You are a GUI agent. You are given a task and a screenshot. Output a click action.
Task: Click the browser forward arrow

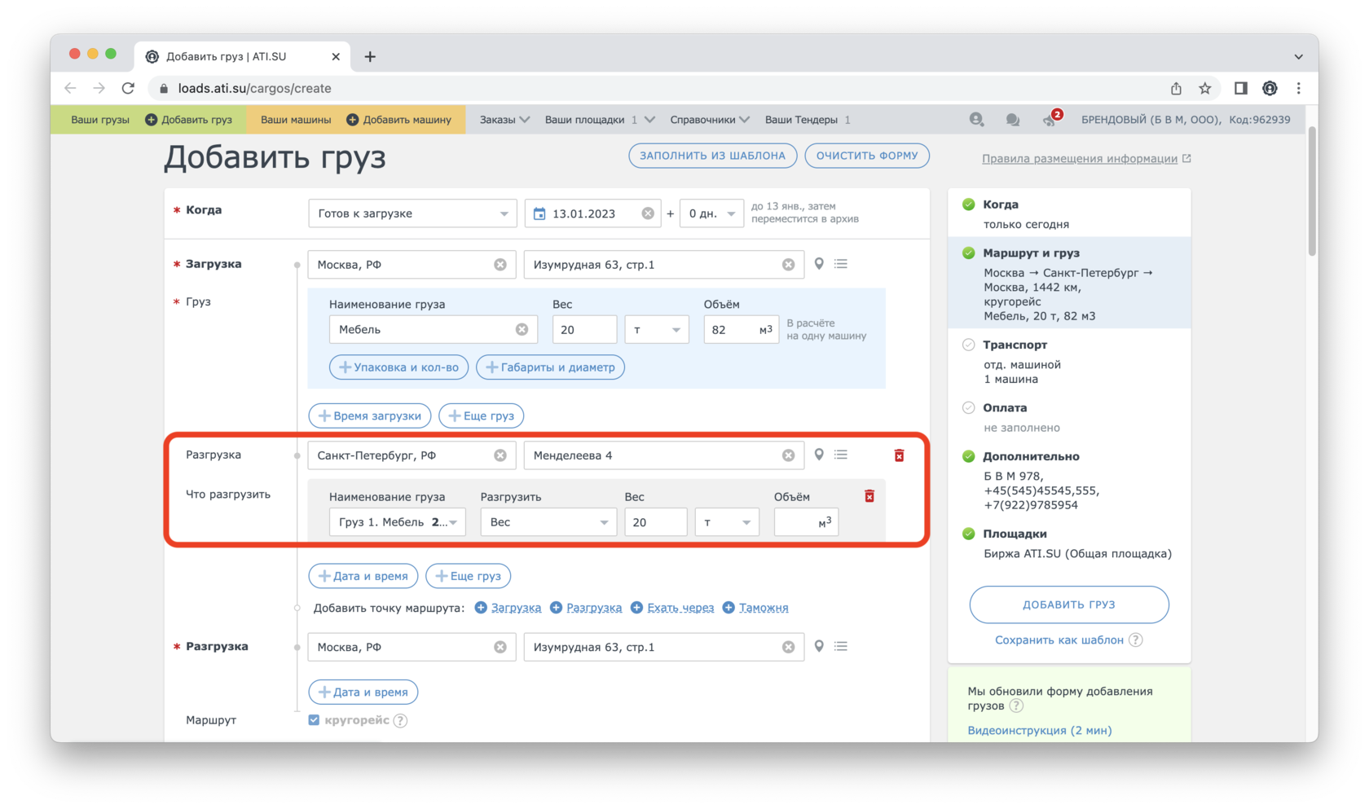pyautogui.click(x=99, y=88)
